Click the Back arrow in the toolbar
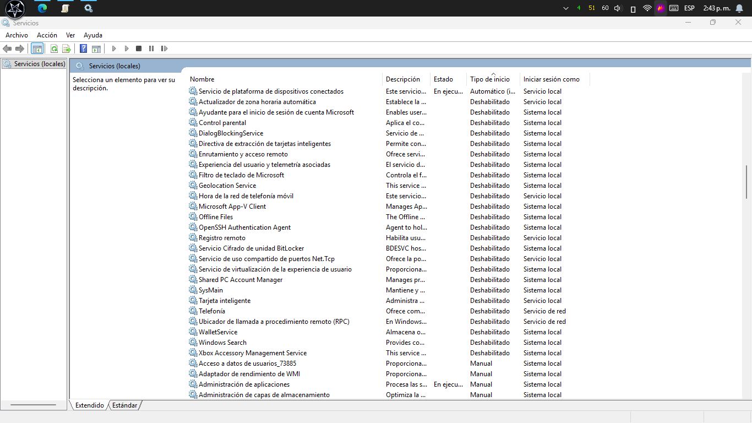Viewport: 752px width, 423px height. 7,48
